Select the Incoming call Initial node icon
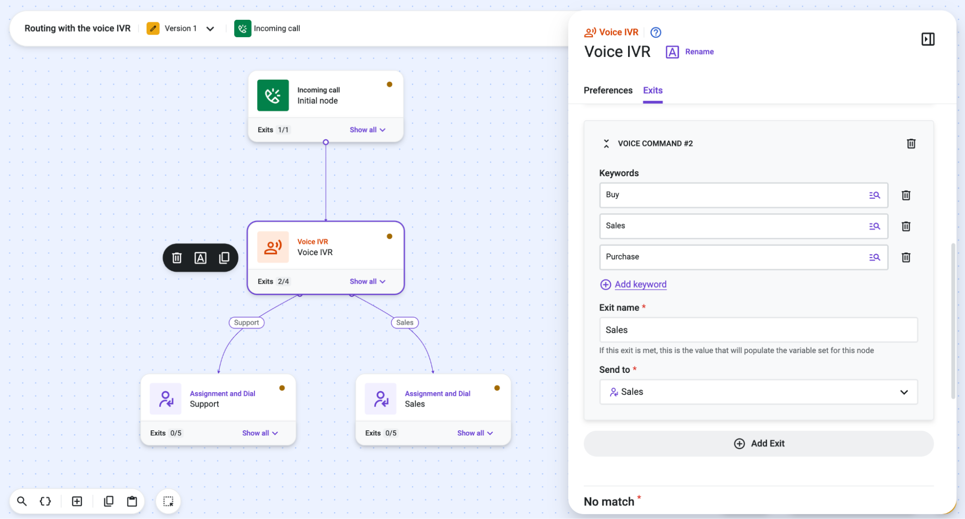The image size is (965, 519). point(273,96)
